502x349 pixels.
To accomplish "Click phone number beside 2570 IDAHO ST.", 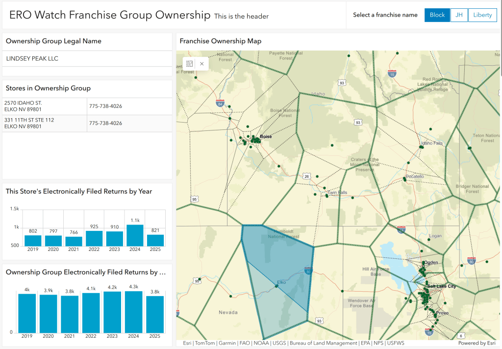I will 106,106.
